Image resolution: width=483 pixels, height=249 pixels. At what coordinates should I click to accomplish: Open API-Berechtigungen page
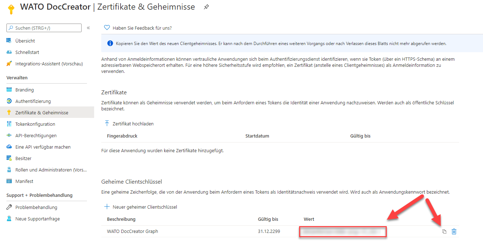tap(36, 135)
